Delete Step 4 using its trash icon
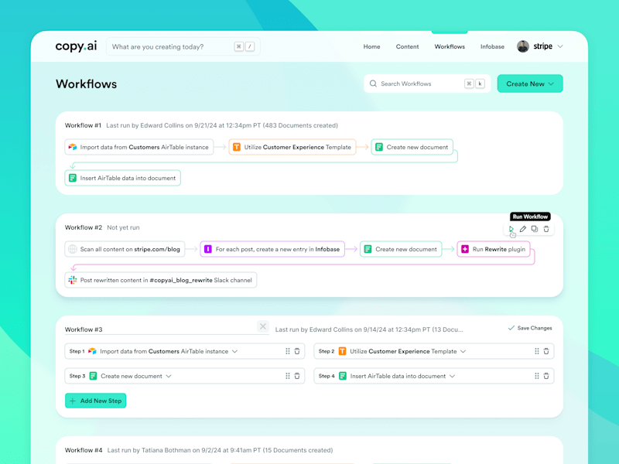 546,376
